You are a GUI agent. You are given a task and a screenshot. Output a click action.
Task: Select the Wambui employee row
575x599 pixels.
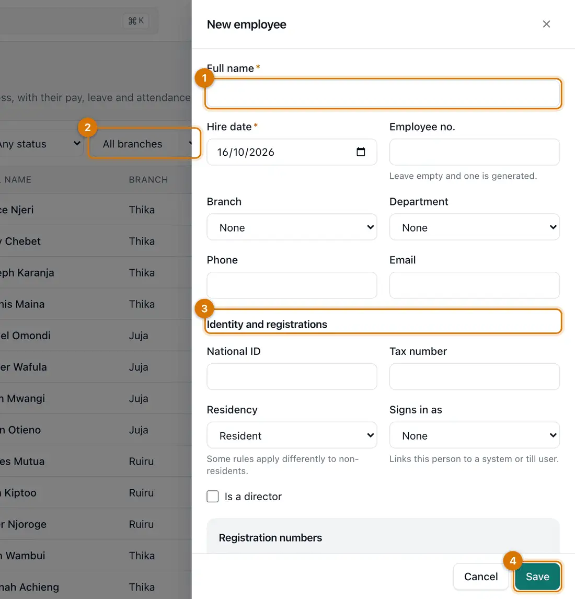click(x=96, y=556)
